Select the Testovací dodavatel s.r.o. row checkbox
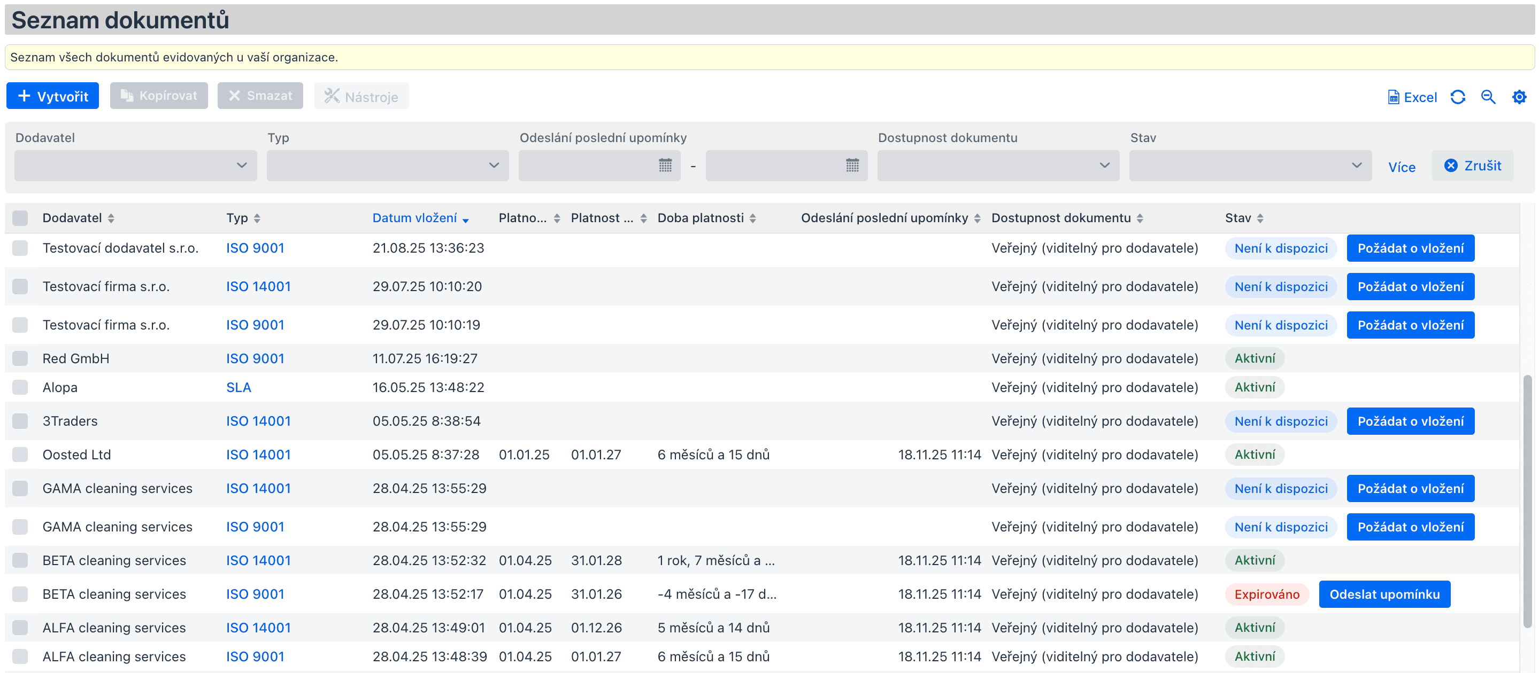 tap(20, 248)
